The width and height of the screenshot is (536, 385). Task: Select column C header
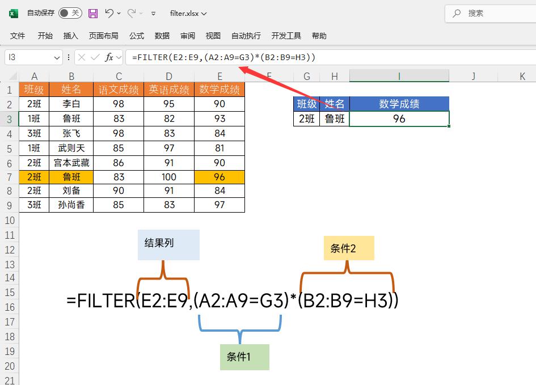pos(119,76)
